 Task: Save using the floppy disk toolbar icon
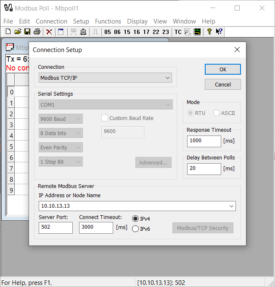(27, 32)
